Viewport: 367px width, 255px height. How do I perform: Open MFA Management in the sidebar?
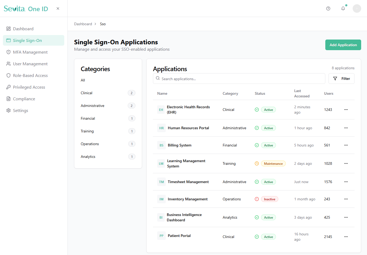33,52
